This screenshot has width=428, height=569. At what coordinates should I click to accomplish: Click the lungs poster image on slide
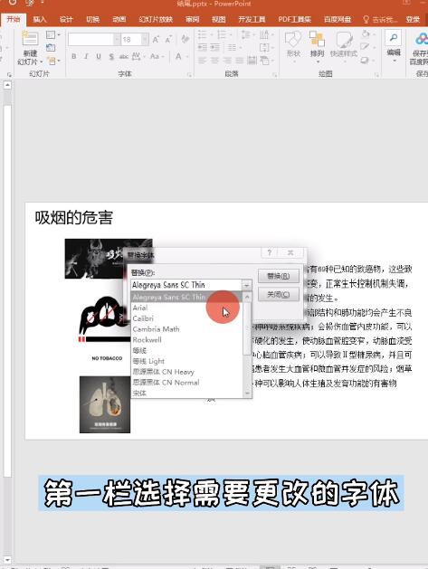[105, 404]
